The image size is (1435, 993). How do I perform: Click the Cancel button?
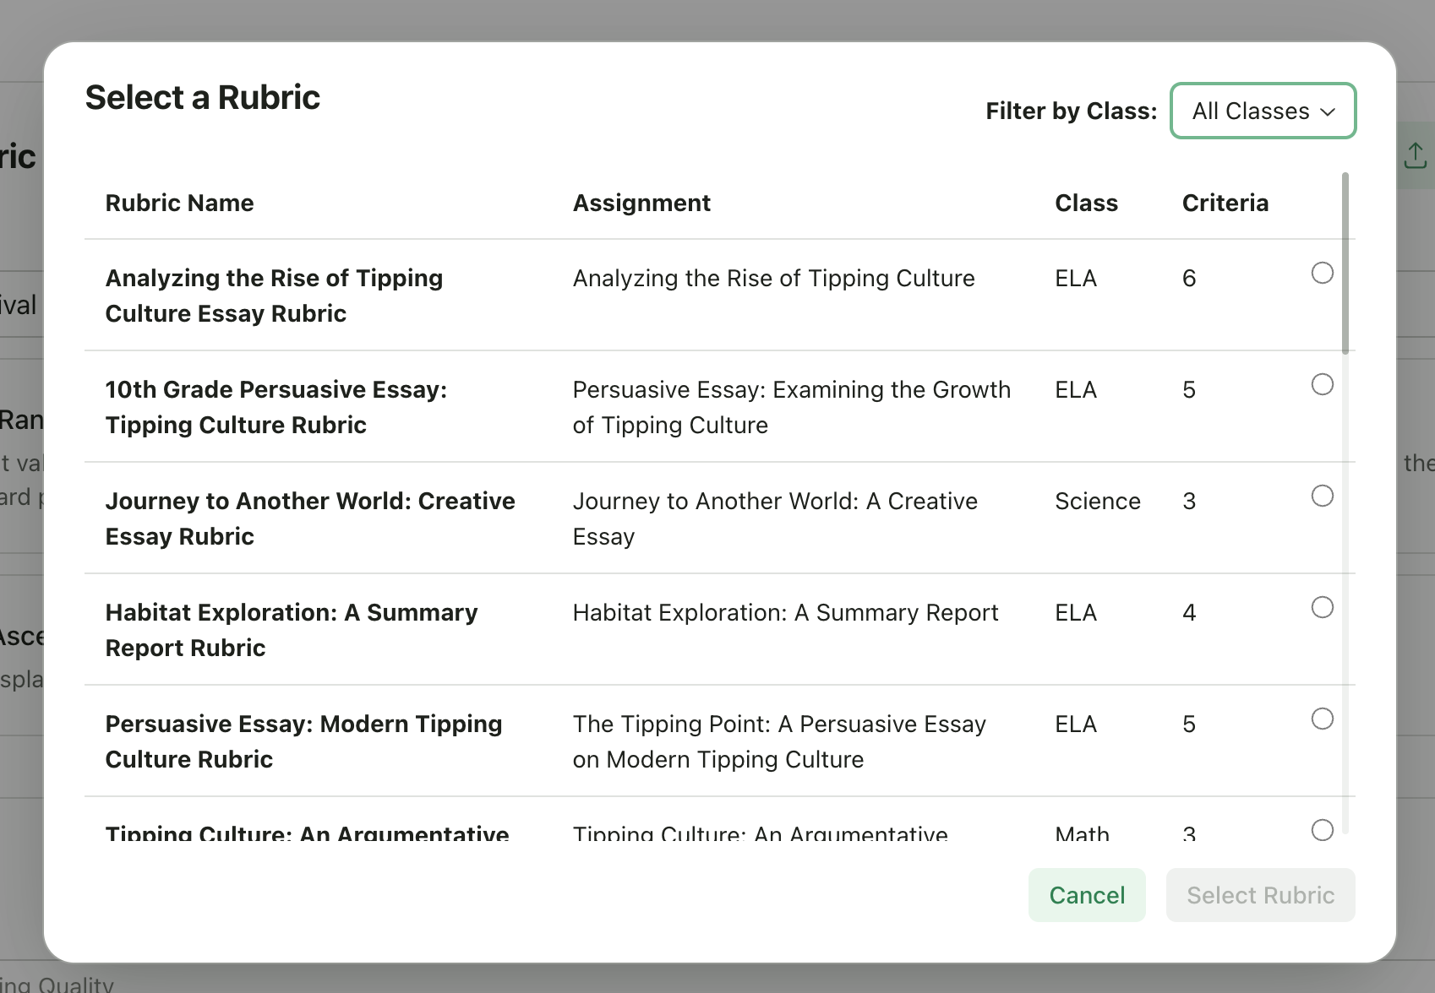pyautogui.click(x=1087, y=895)
